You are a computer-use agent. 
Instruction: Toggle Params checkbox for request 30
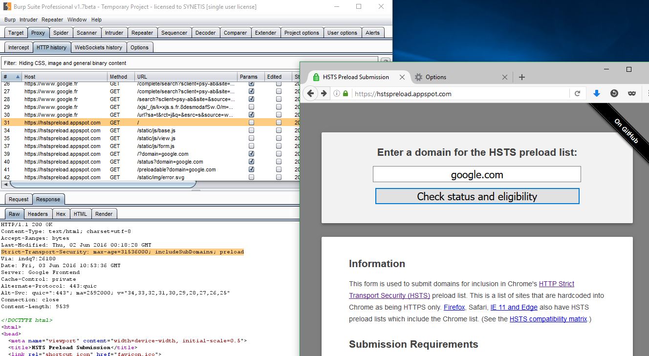click(x=251, y=115)
